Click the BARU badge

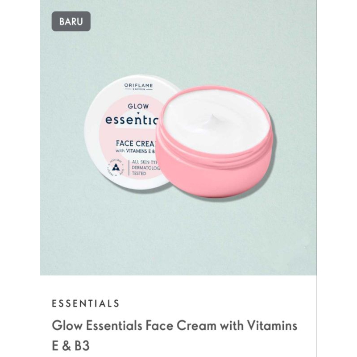(71, 21)
